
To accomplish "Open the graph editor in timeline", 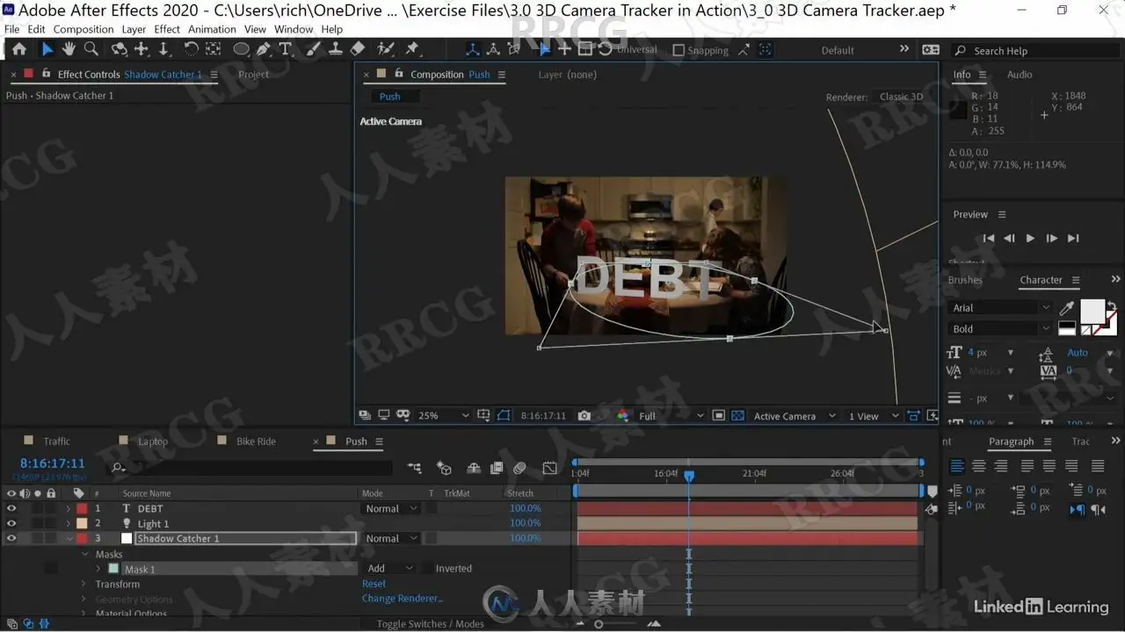I will coord(549,469).
